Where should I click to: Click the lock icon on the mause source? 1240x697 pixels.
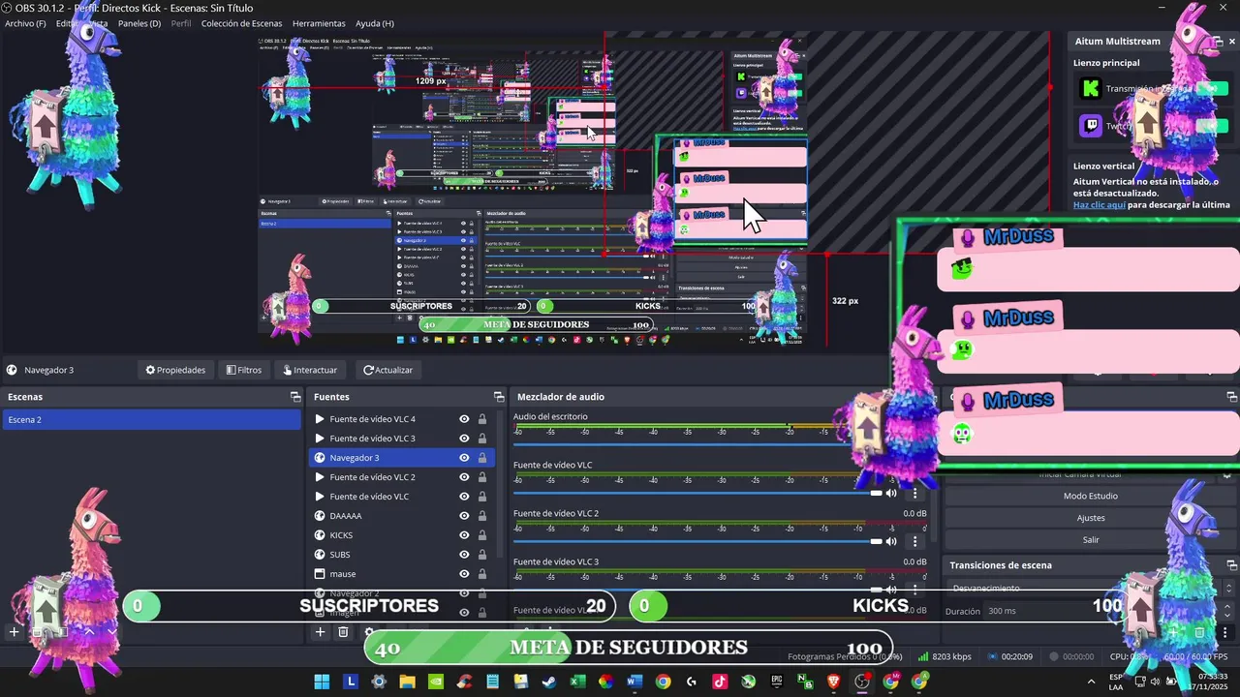tap(482, 574)
